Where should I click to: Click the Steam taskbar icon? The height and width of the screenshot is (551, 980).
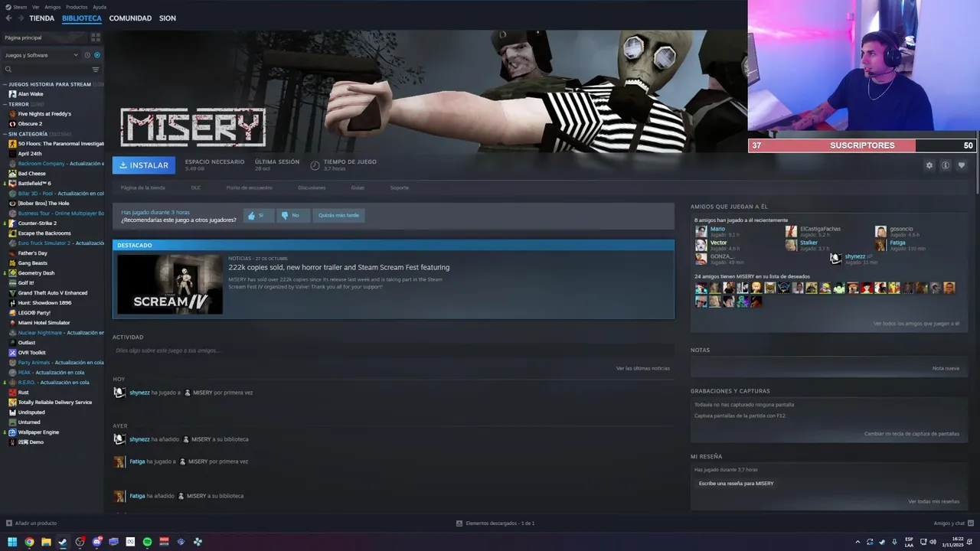63,542
